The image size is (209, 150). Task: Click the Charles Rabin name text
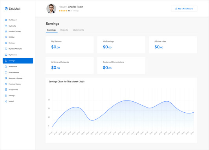click(x=75, y=7)
